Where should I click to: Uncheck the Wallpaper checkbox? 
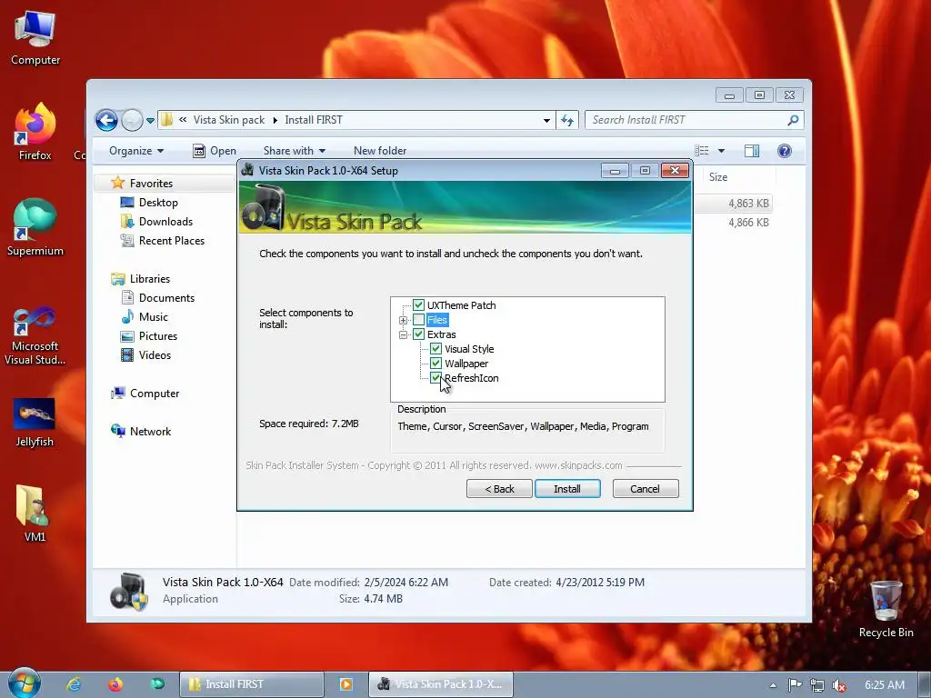(435, 364)
